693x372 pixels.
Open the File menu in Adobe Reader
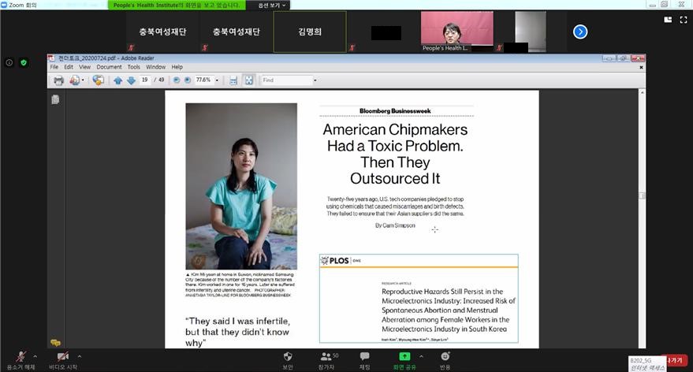54,67
